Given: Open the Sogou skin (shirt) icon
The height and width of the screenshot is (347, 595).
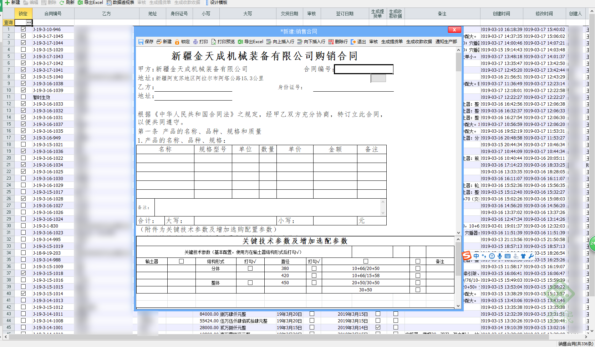Looking at the screenshot, I should [523, 256].
